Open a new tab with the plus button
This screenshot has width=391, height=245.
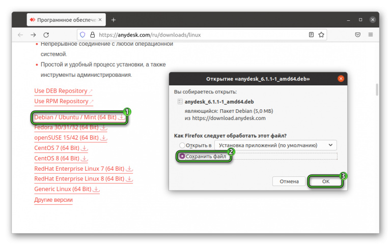(114, 20)
